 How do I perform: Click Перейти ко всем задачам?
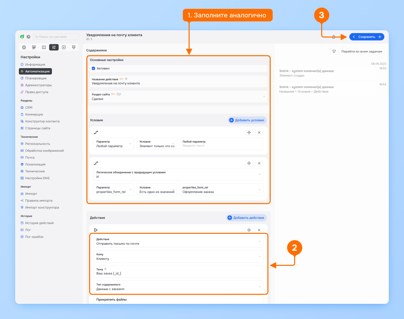pos(362,51)
